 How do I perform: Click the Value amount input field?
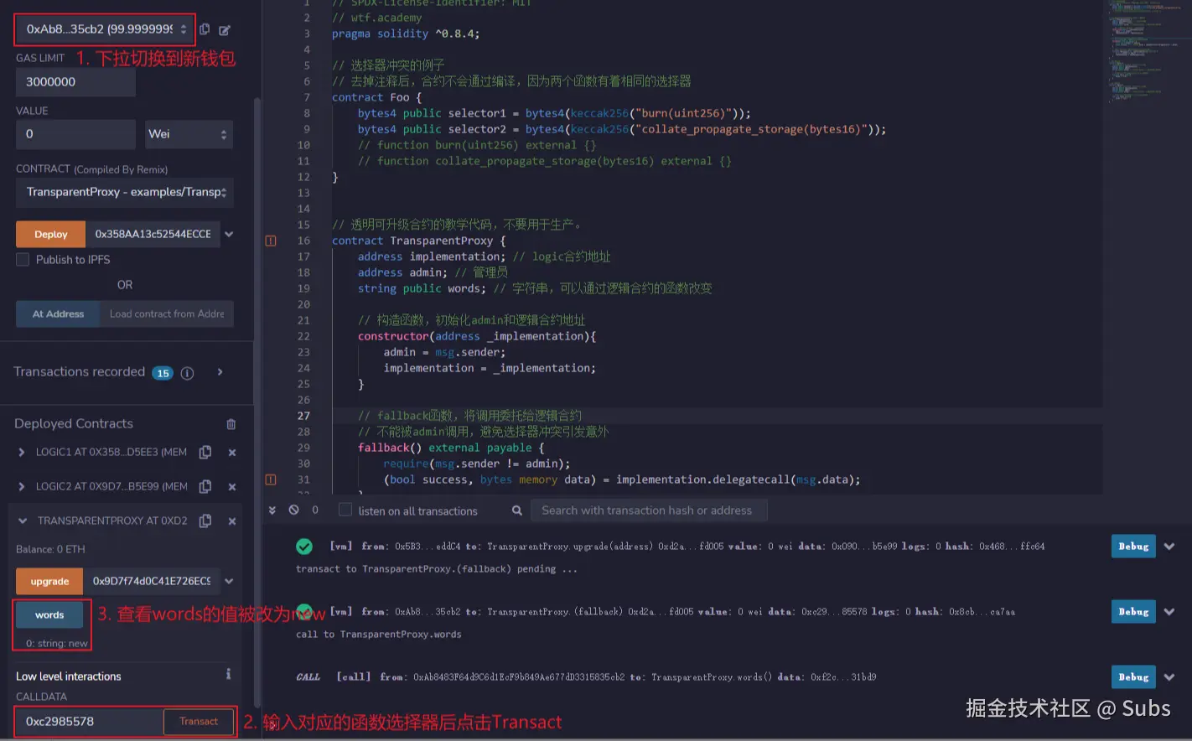pos(75,134)
